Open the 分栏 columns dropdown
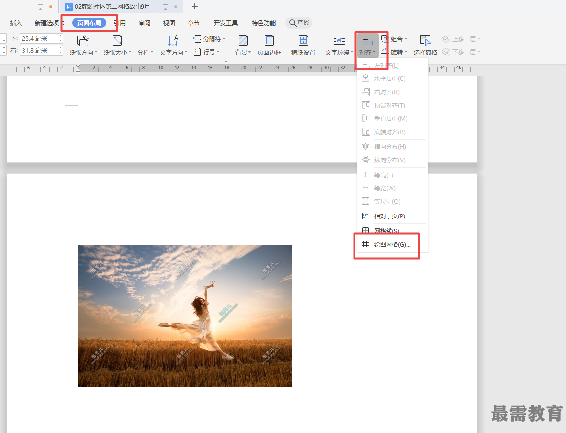This screenshot has height=433, width=566. pyautogui.click(x=145, y=52)
